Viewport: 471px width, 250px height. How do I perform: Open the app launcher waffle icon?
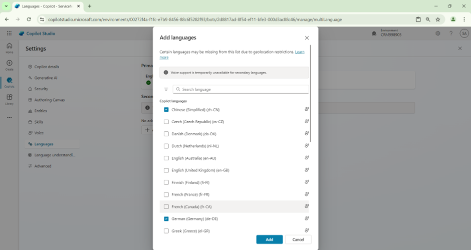coord(9,34)
